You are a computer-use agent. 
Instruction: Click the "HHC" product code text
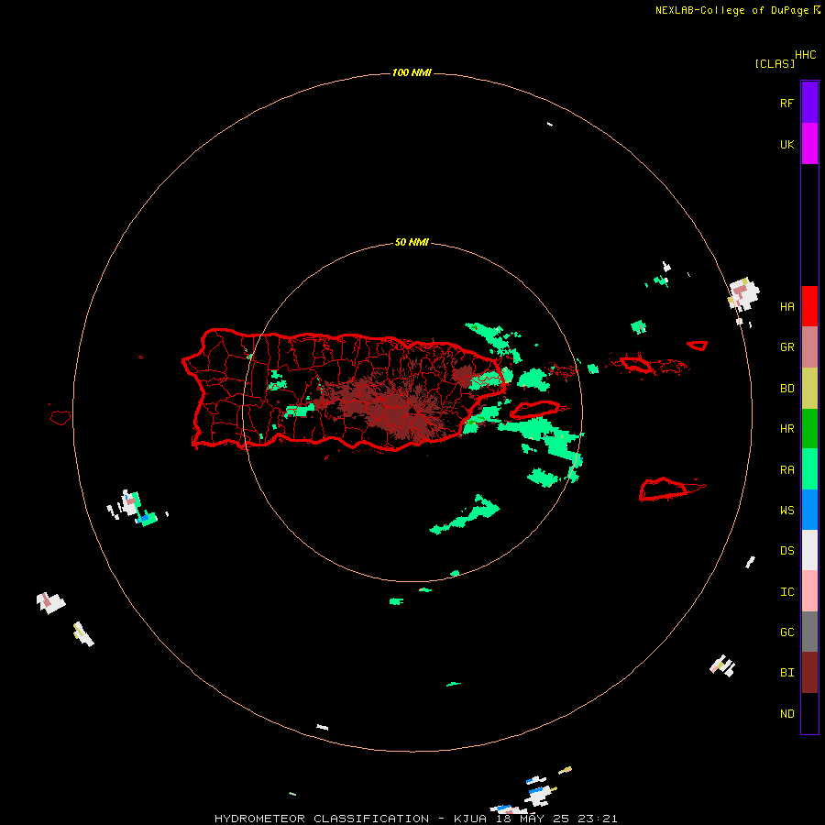805,55
